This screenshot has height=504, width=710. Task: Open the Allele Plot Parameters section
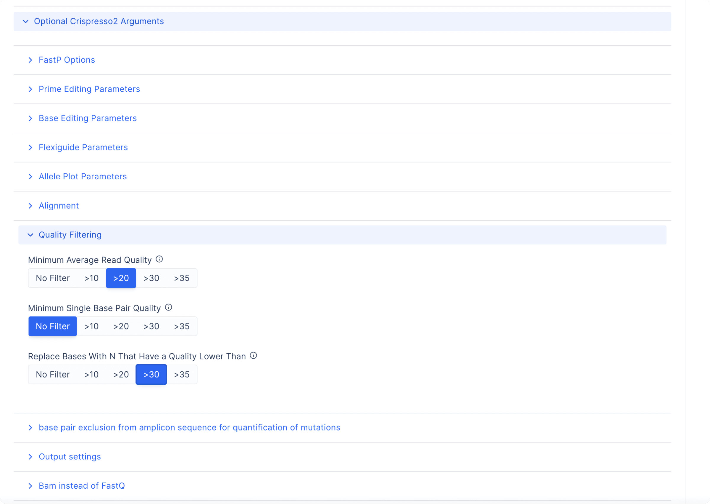[x=83, y=177]
